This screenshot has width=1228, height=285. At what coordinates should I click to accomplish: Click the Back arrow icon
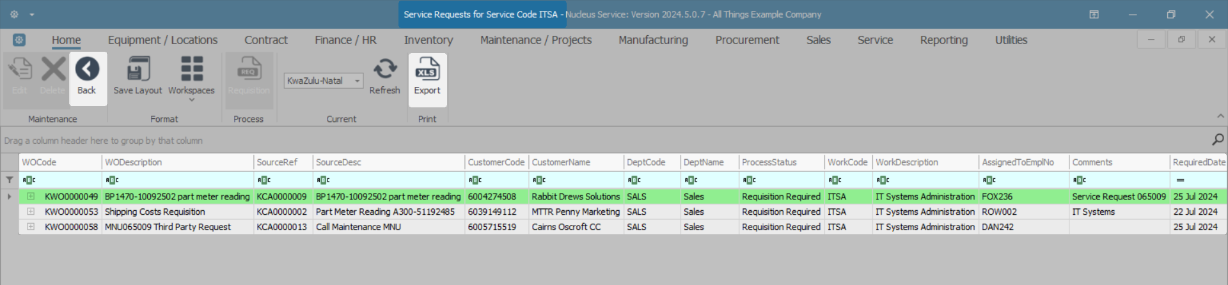click(87, 69)
